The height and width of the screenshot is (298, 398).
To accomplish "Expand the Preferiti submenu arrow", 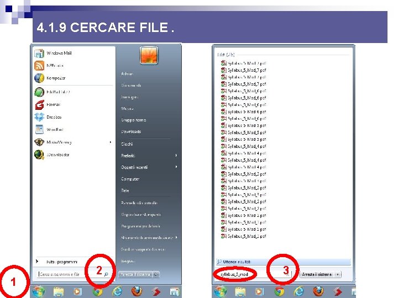I will [176, 155].
